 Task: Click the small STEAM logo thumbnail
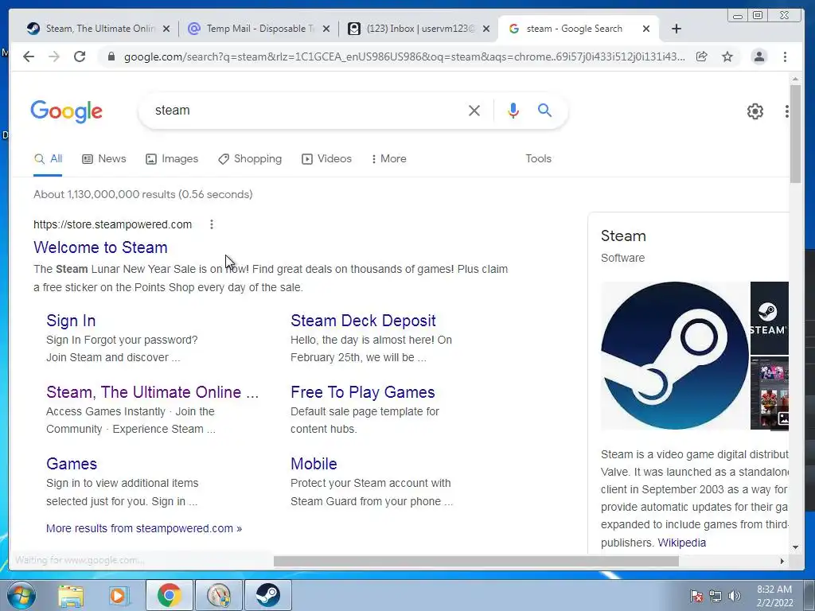pos(770,318)
